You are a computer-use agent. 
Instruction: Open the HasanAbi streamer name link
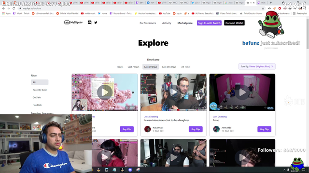157,128
